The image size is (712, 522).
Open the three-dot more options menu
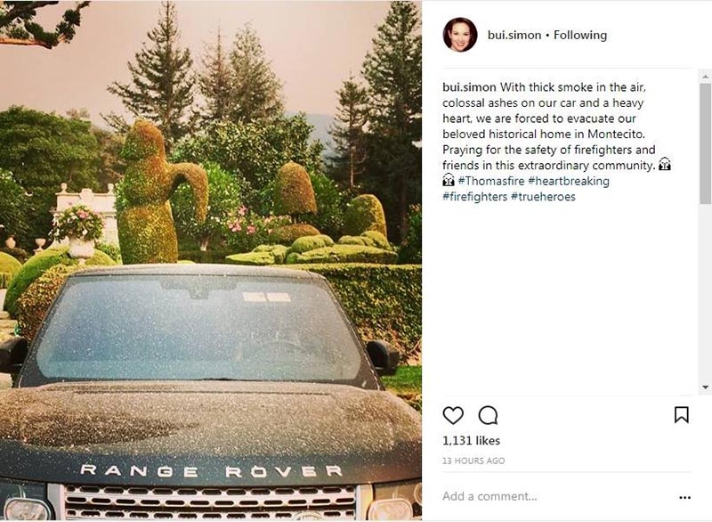(x=684, y=497)
